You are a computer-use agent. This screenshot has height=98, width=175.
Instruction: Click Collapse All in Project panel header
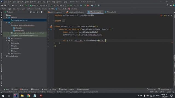click(x=37, y=12)
